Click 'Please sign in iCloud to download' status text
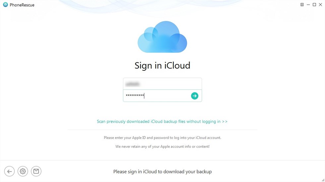The height and width of the screenshot is (182, 325). [162, 171]
